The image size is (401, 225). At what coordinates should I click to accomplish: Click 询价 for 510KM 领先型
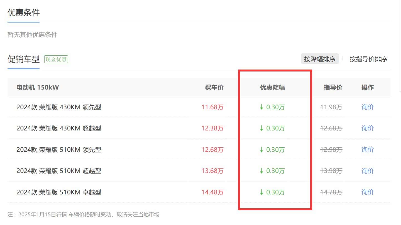pyautogui.click(x=367, y=150)
